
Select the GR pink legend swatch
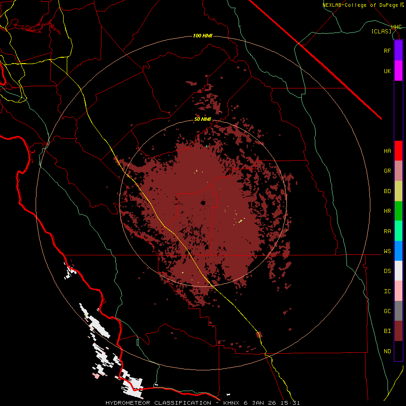tap(398, 171)
